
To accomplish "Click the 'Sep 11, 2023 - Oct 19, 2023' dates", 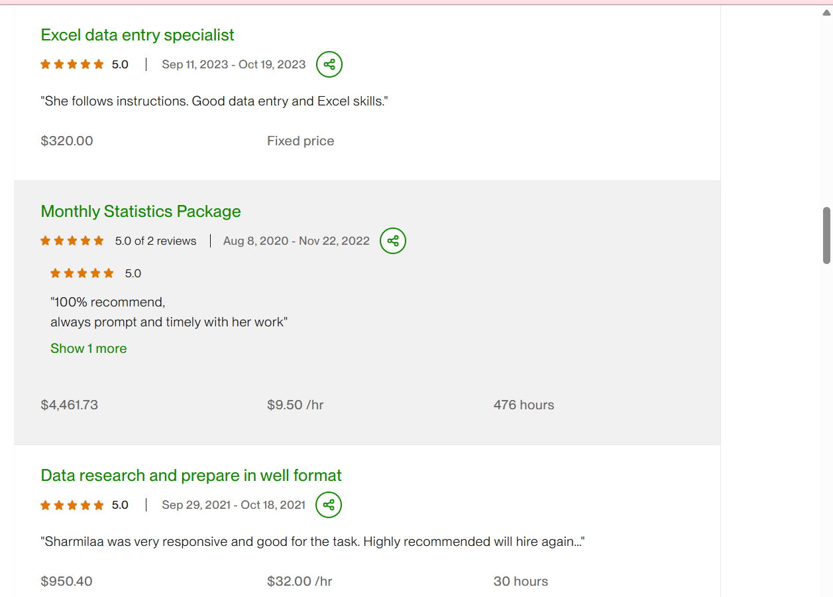I will click(x=234, y=64).
